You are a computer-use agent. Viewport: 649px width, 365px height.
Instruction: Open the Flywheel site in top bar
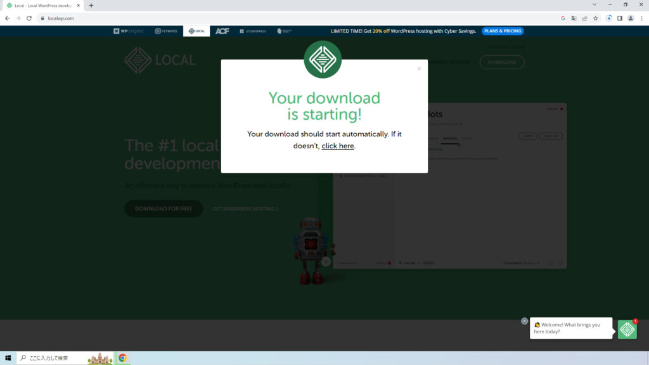tap(166, 31)
